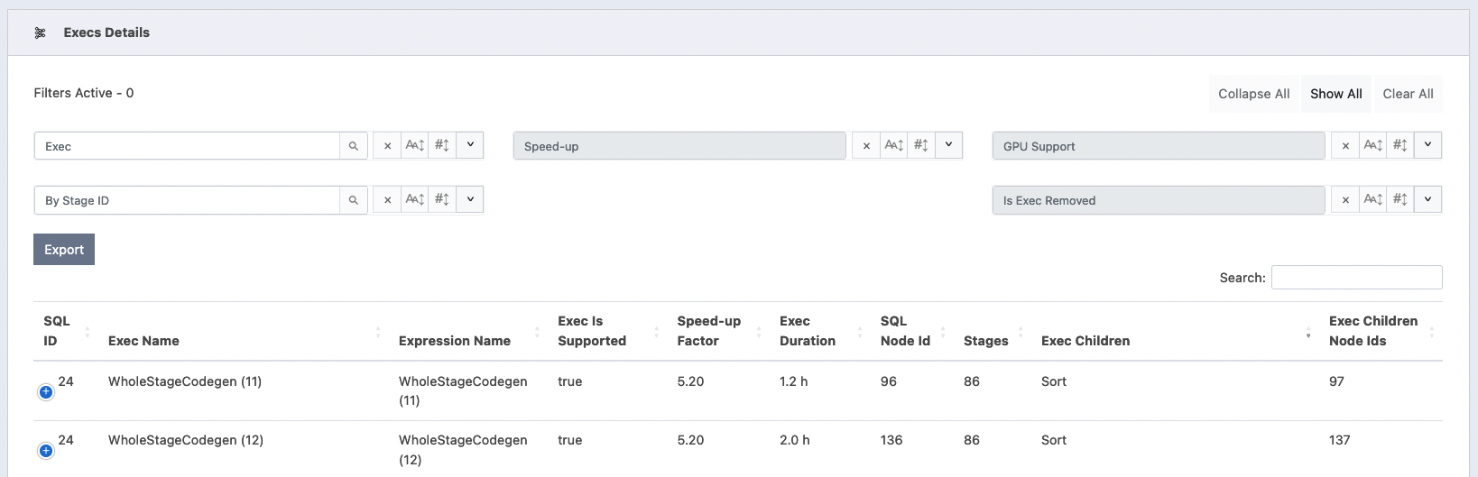Click the Show All button

pos(1336,94)
